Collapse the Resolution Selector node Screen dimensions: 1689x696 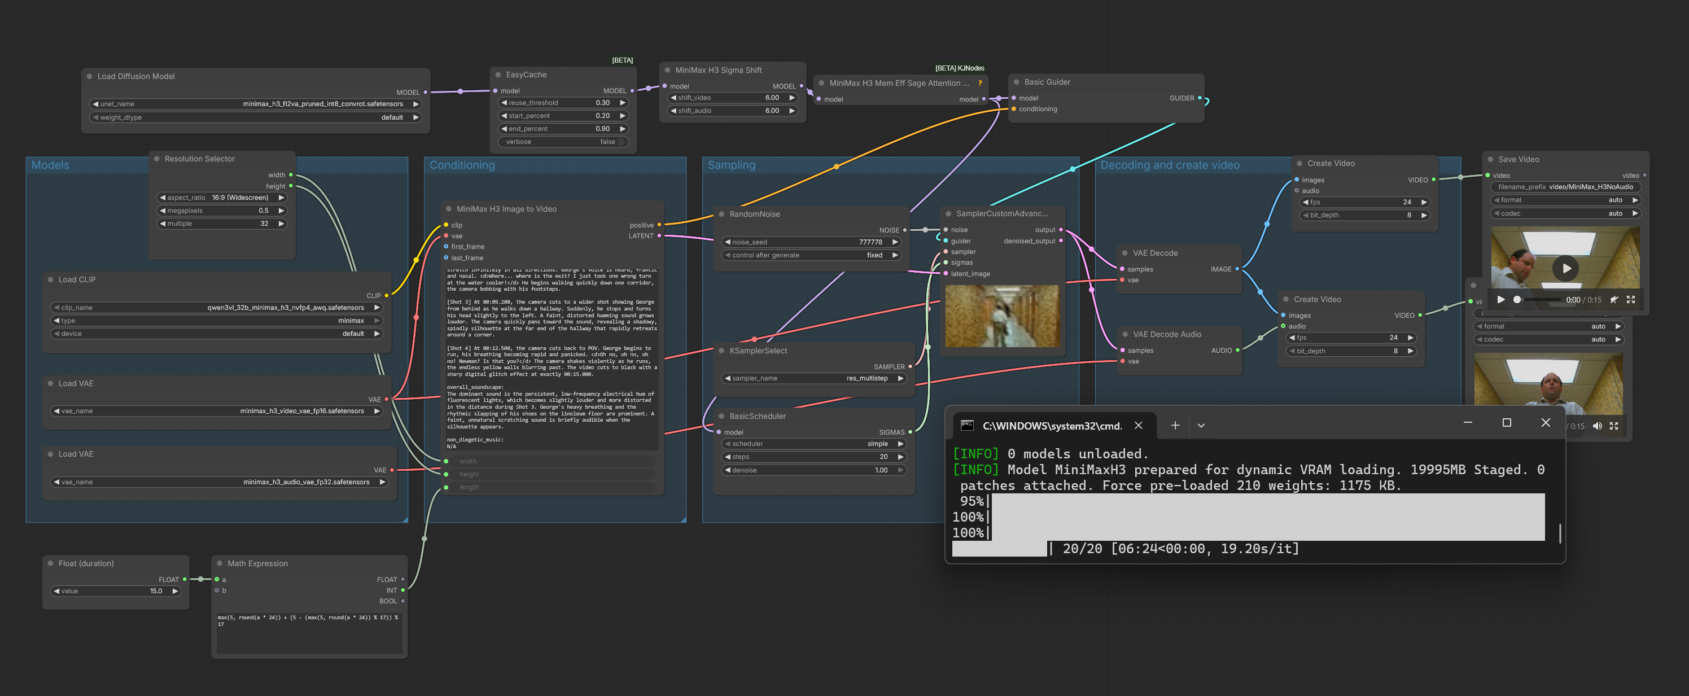(157, 159)
